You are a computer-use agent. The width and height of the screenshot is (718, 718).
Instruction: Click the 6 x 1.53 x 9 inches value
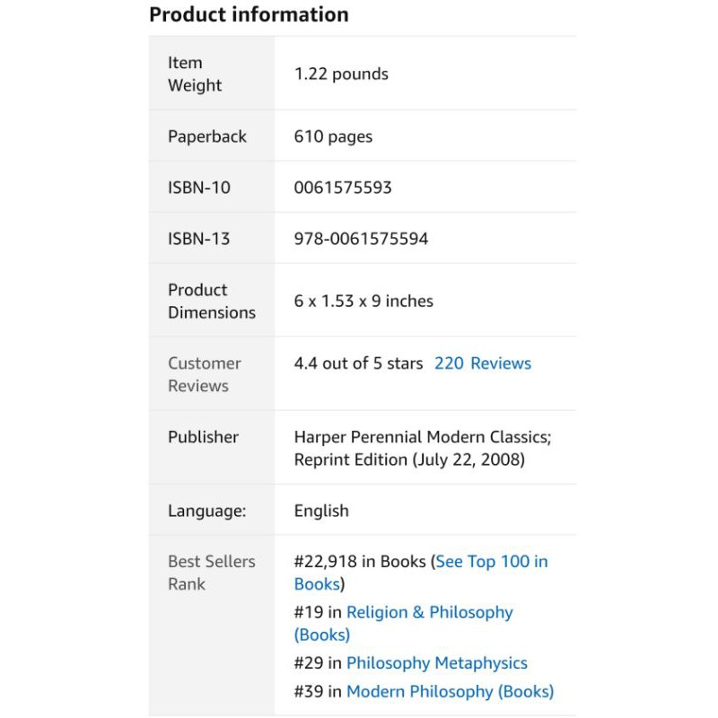tap(363, 302)
